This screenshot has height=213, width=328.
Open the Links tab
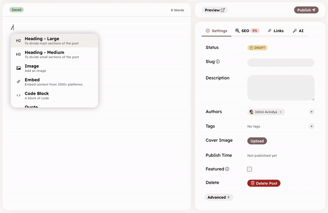pos(276,31)
